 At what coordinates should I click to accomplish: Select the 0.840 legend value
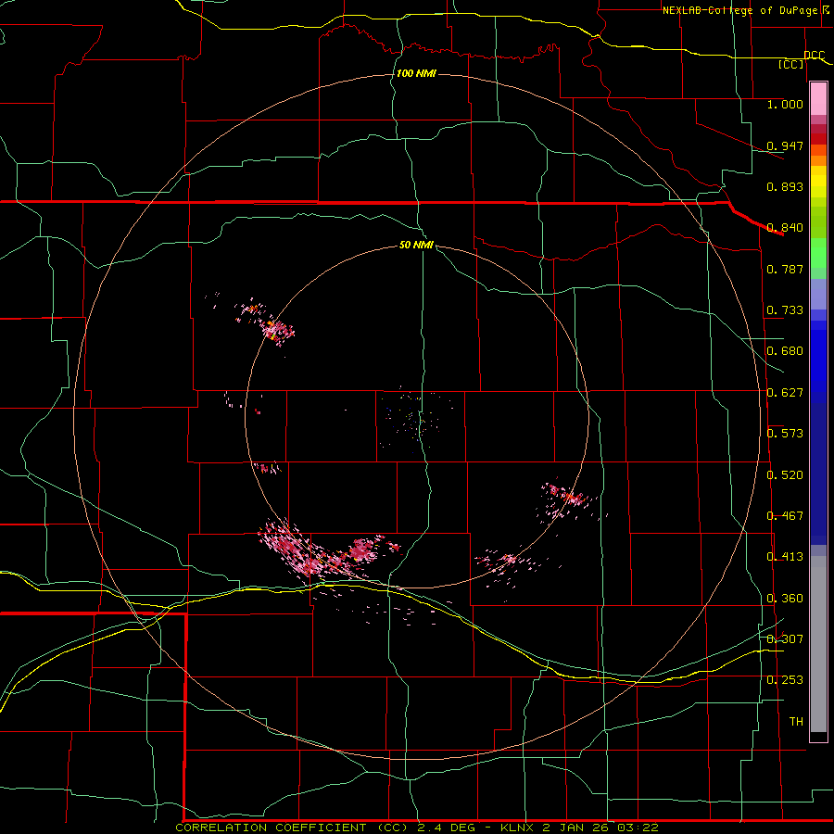785,228
